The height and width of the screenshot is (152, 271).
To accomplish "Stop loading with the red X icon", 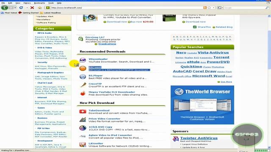I will click(x=32, y=8).
